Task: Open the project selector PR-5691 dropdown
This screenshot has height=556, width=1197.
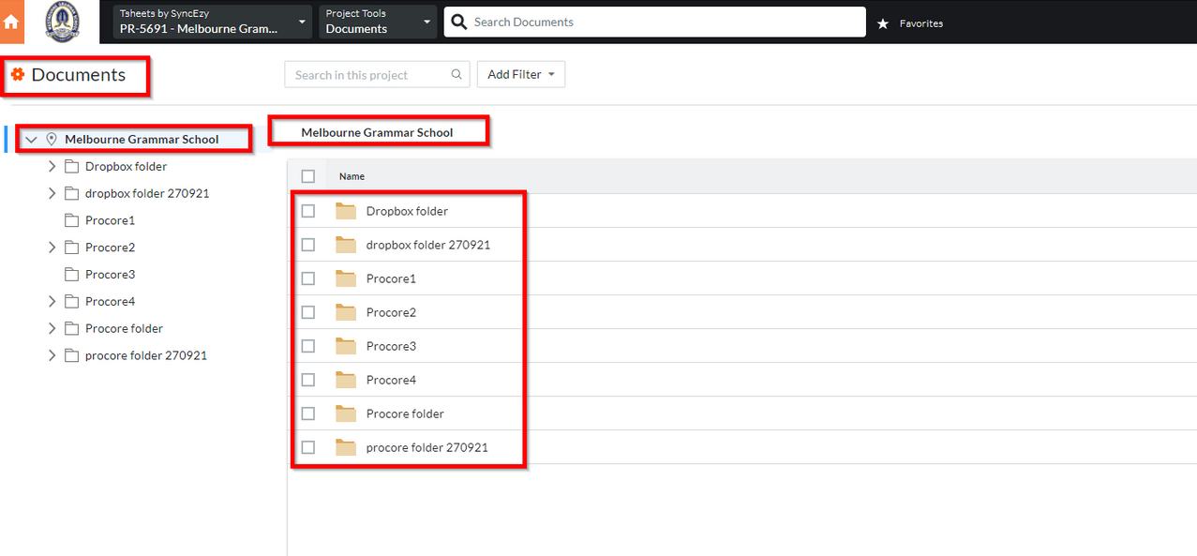Action: pos(213,22)
